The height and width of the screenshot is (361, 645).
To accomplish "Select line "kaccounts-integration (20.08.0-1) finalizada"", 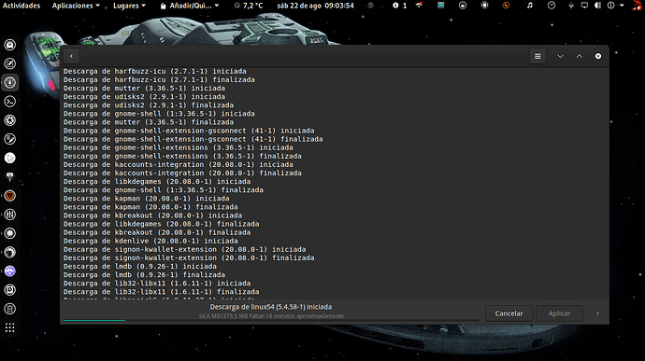I will (x=182, y=174).
